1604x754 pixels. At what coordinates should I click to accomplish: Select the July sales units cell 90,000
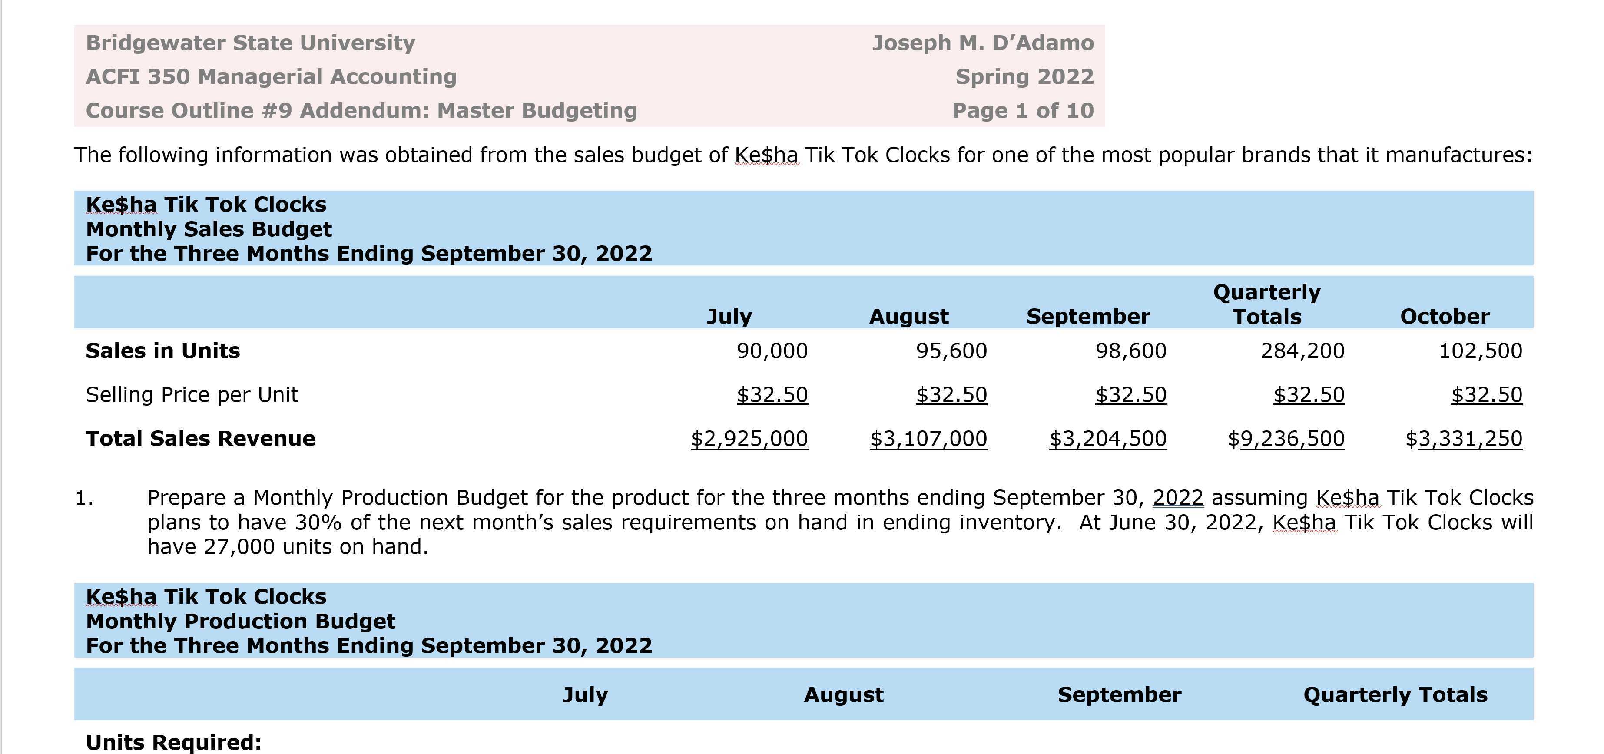(x=772, y=351)
